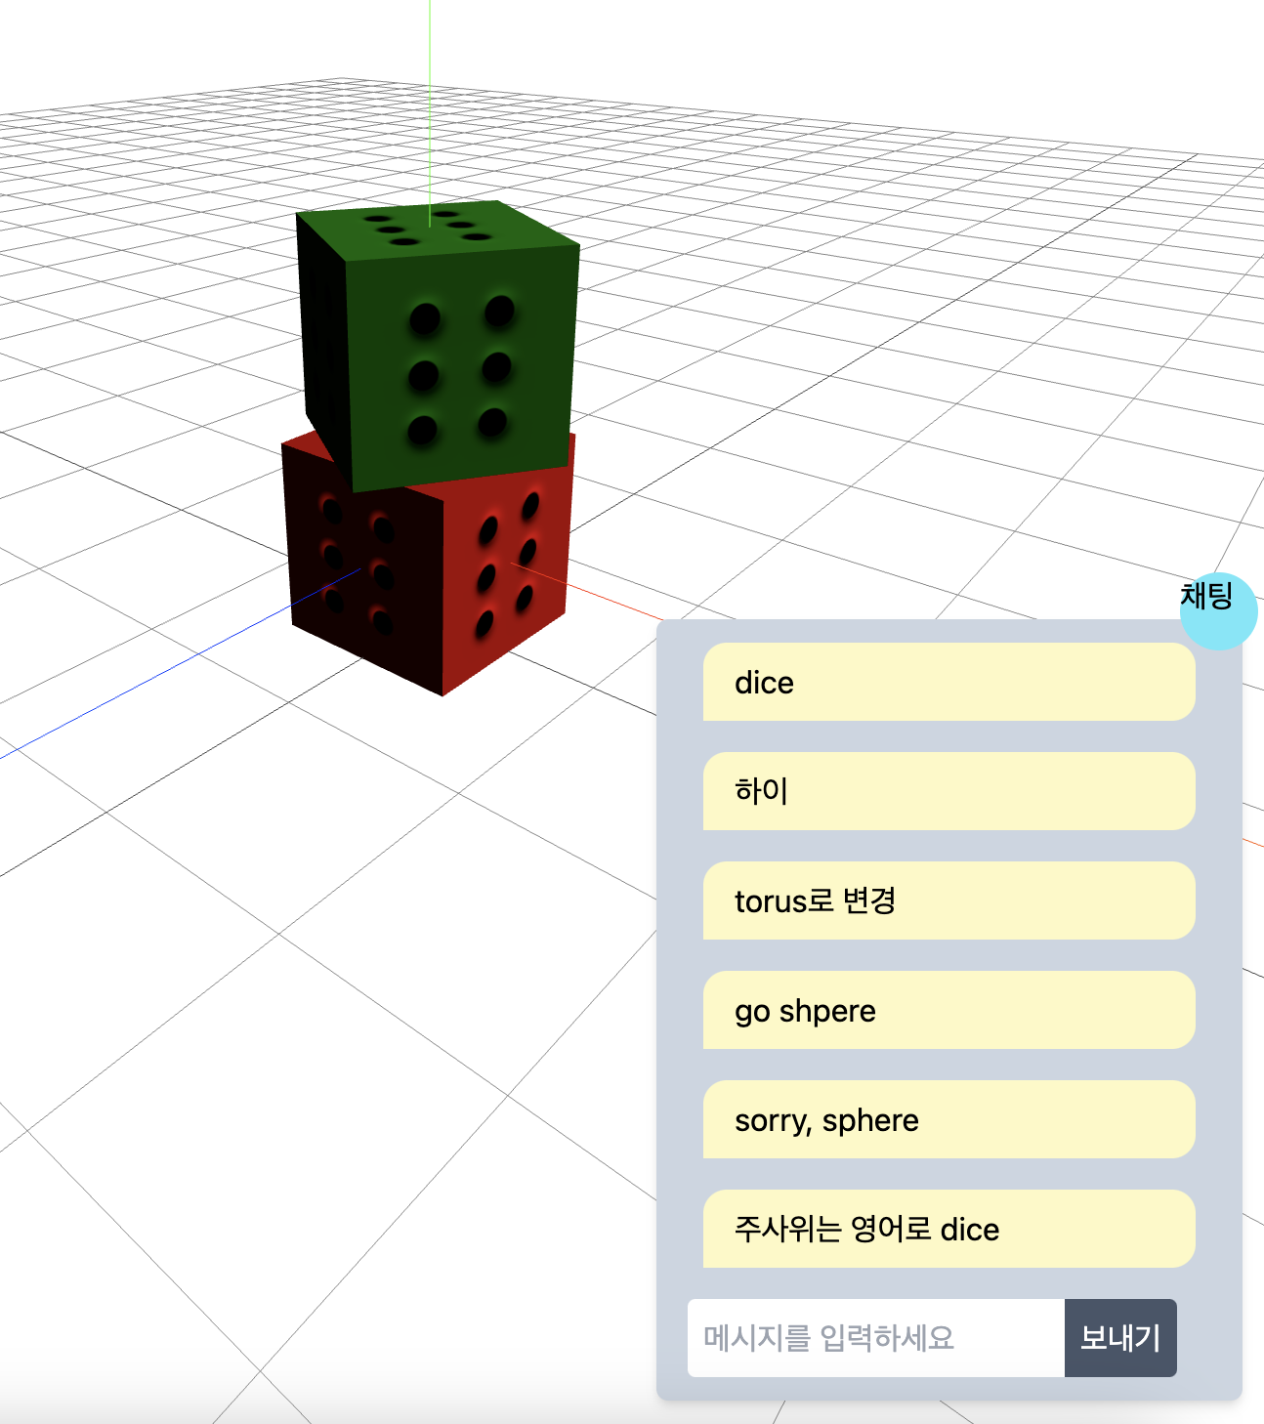Click the 'sorry, sphere' chat message
This screenshot has width=1264, height=1424.
coord(948,1120)
